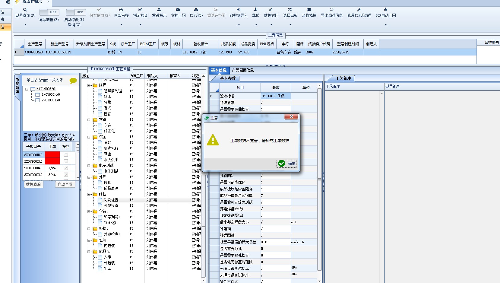Click the lightning icon on 新流程指示 tab

(17, 2)
